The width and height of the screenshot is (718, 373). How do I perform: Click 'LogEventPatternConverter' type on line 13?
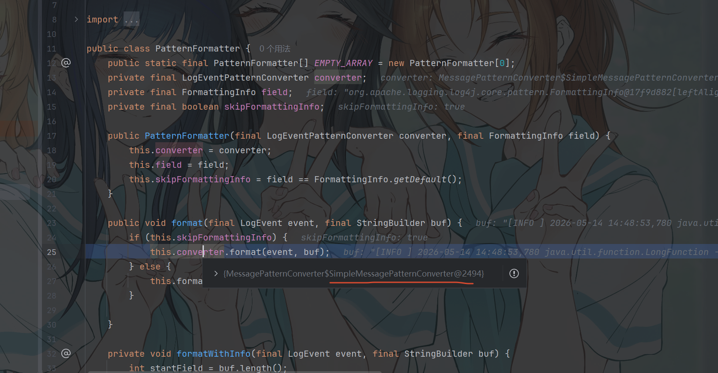245,78
